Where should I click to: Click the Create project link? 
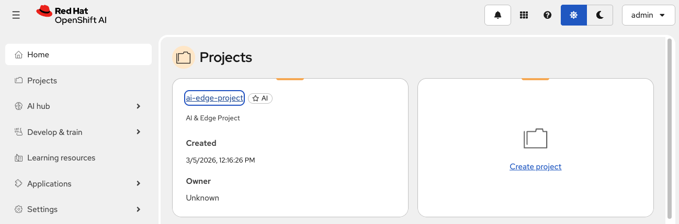click(x=535, y=167)
